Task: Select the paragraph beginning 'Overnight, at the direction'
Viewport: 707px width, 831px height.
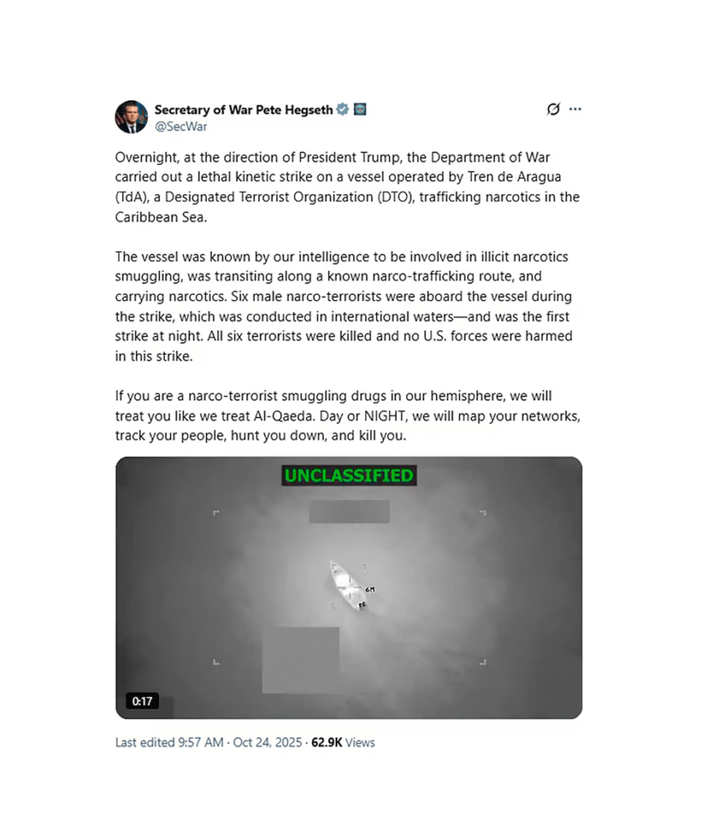Action: pyautogui.click(x=347, y=187)
